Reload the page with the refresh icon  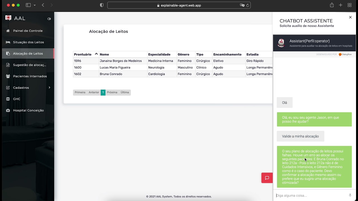click(248, 5)
